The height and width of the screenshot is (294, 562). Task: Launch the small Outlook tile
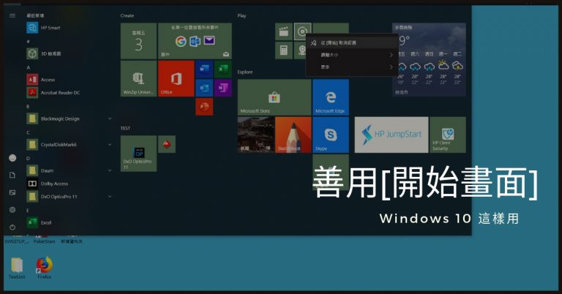click(204, 88)
